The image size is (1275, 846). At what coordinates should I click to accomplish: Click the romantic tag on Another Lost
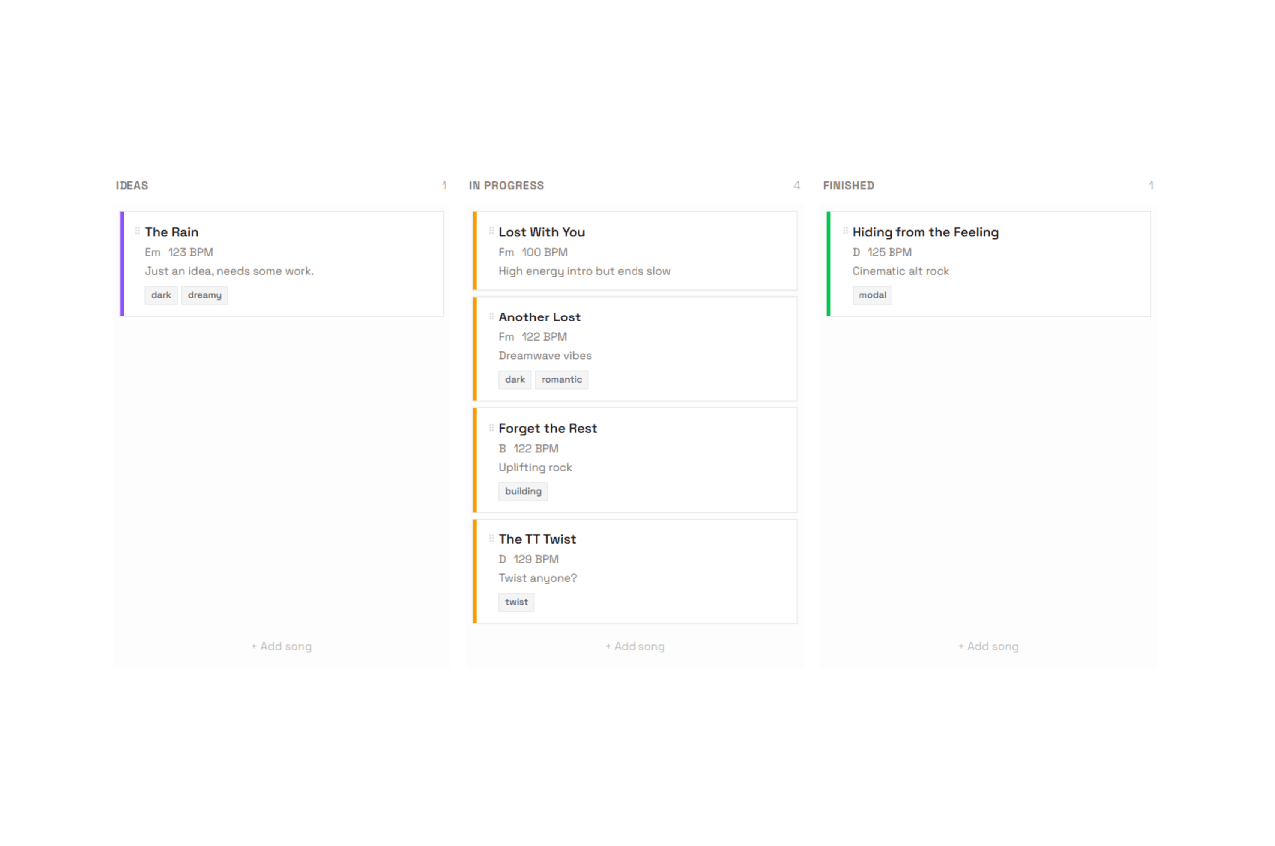pos(562,380)
